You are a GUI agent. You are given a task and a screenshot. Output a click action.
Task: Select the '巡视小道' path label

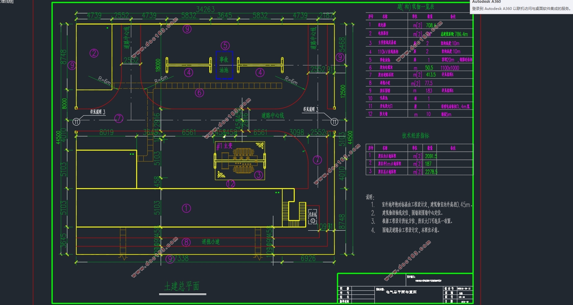point(211,241)
